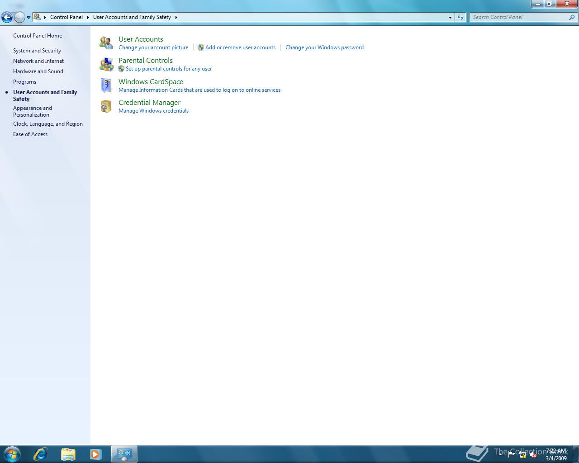Click the Control Panel icon in address bar
The image size is (579, 463).
click(37, 17)
